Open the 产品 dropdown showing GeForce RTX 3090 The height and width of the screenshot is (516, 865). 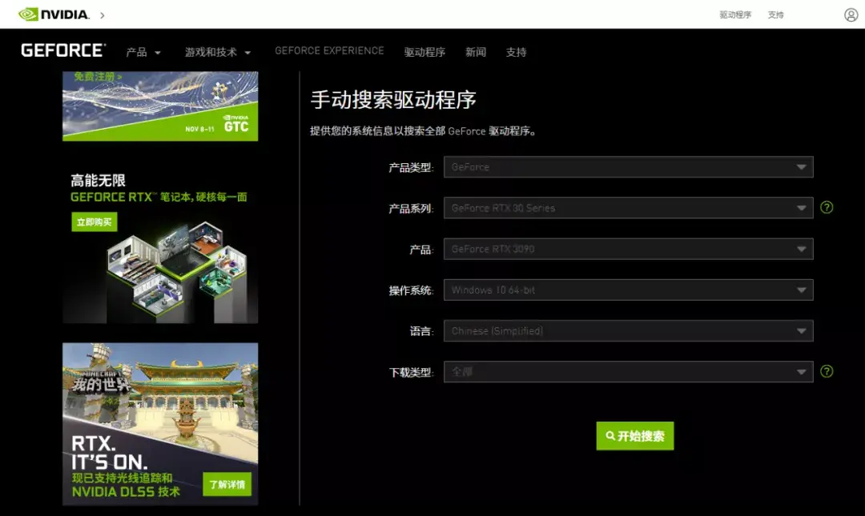pos(629,249)
